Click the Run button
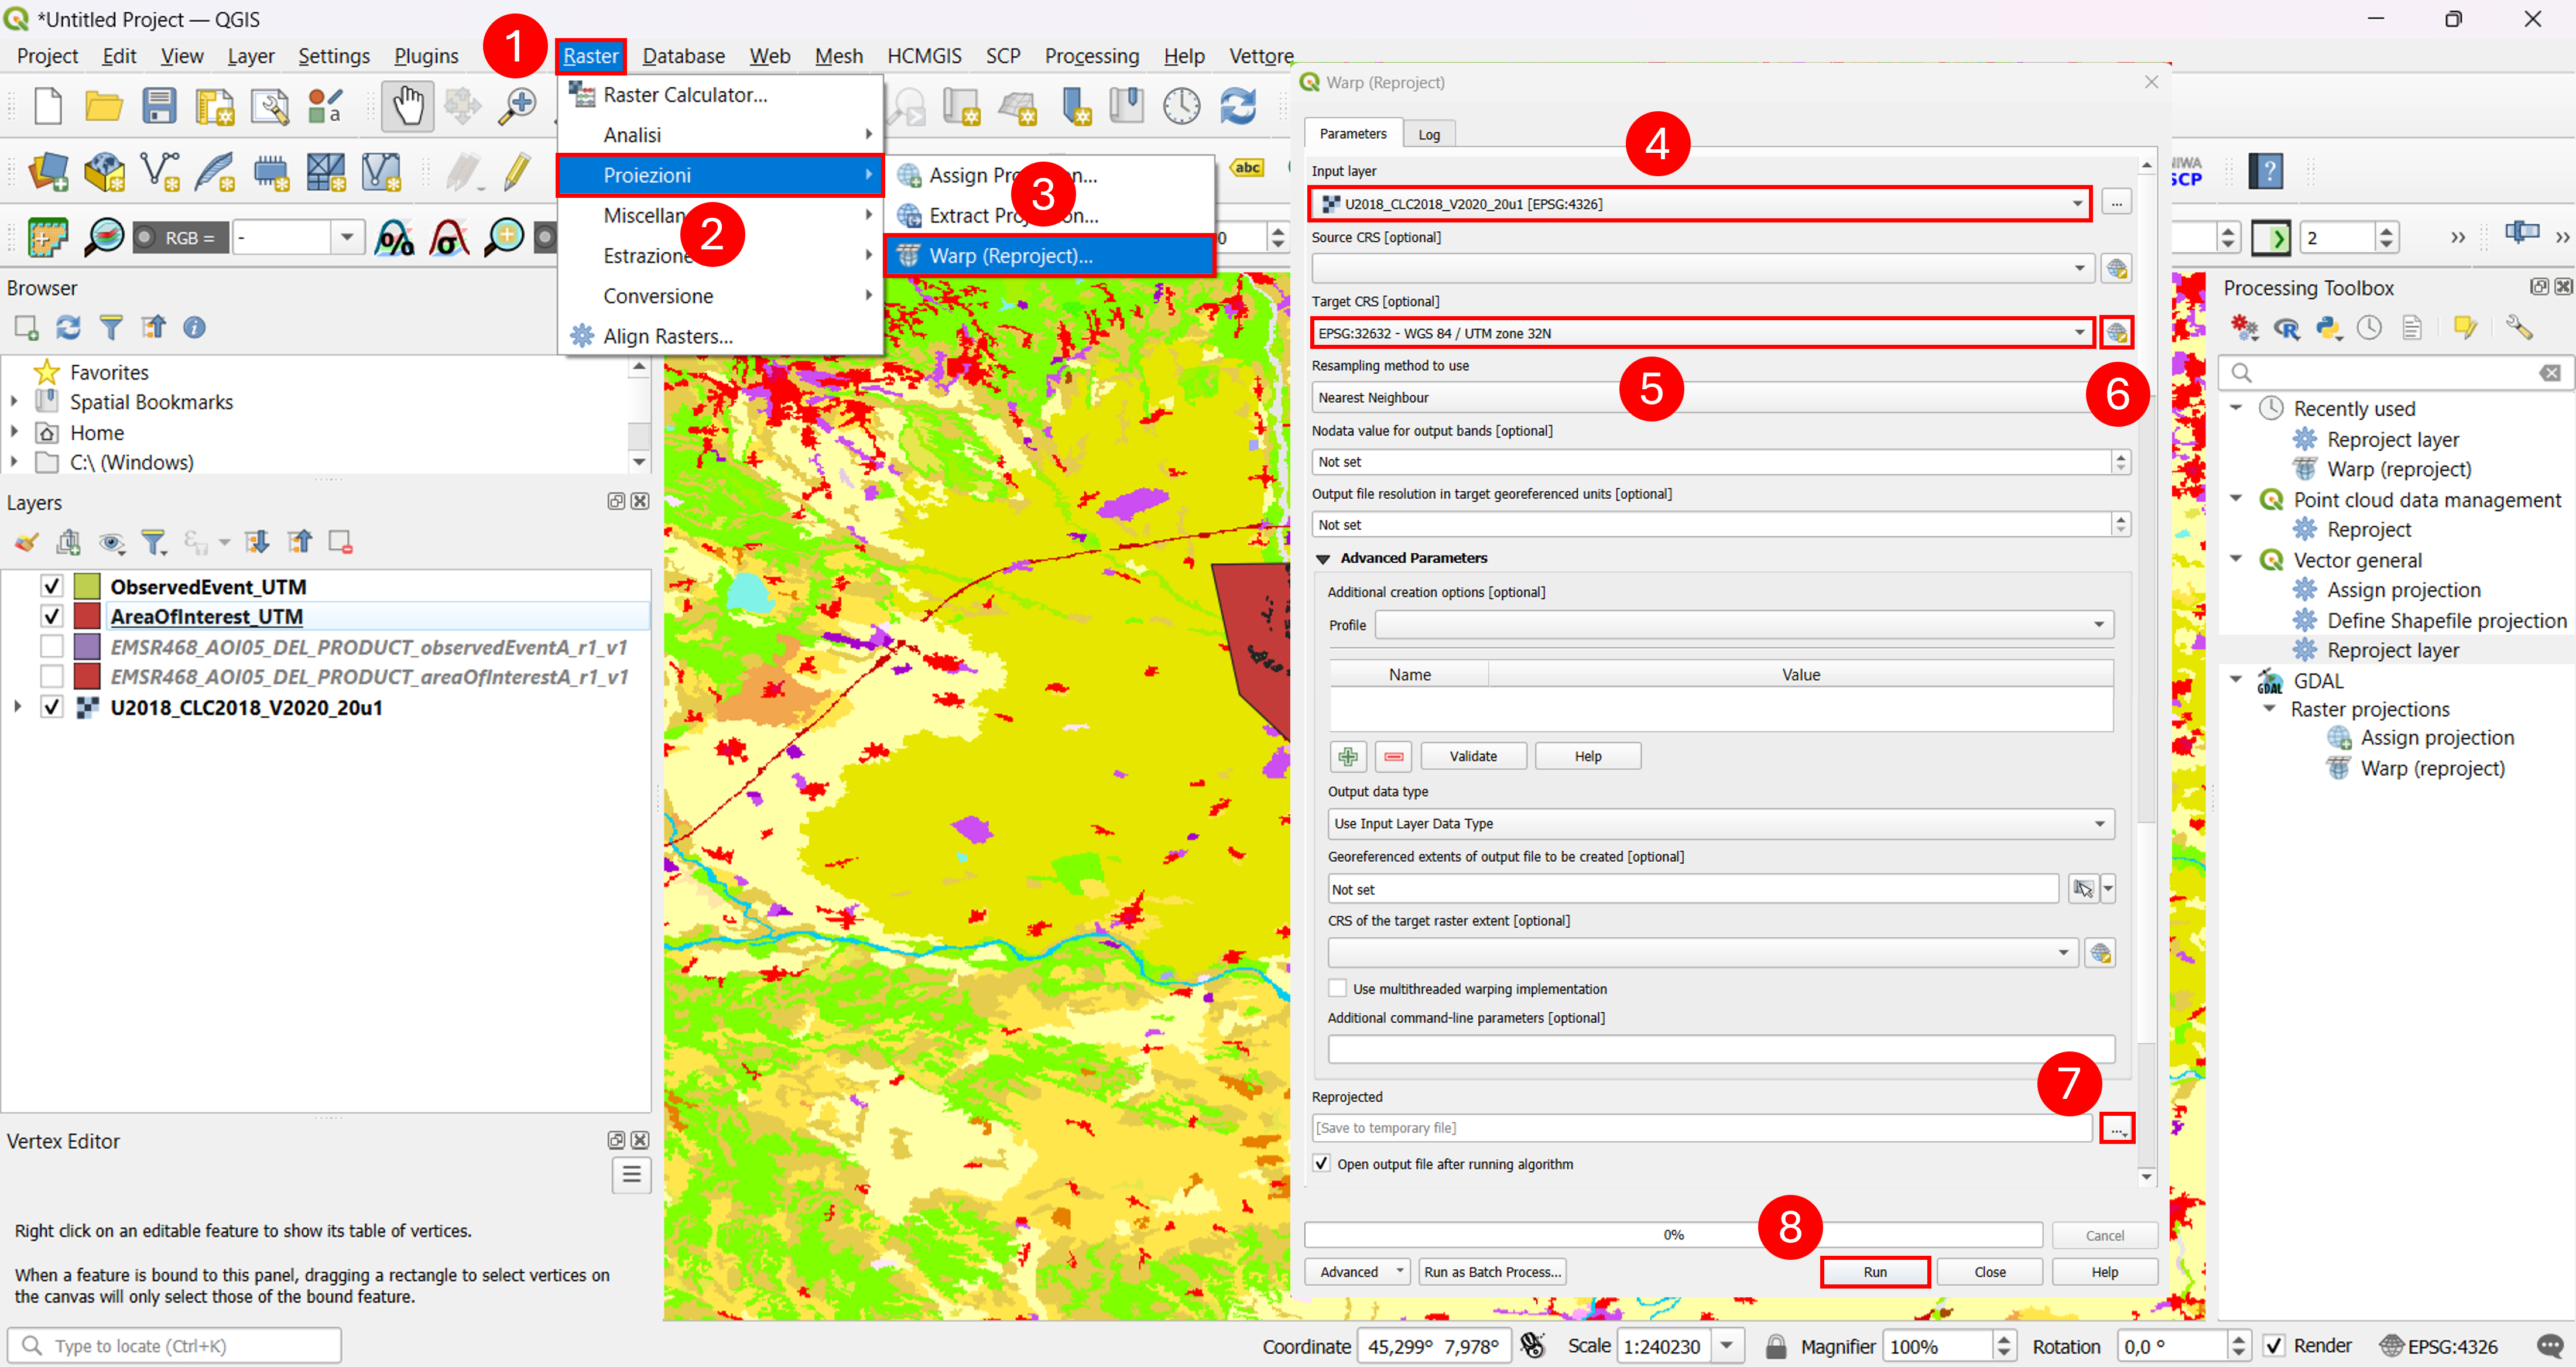This screenshot has height=1367, width=2576. click(1874, 1272)
